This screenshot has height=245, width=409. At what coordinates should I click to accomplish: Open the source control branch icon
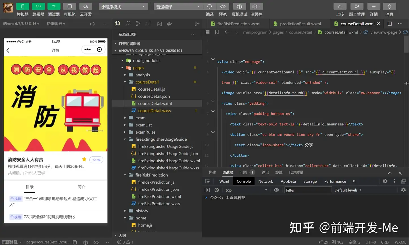(x=138, y=24)
